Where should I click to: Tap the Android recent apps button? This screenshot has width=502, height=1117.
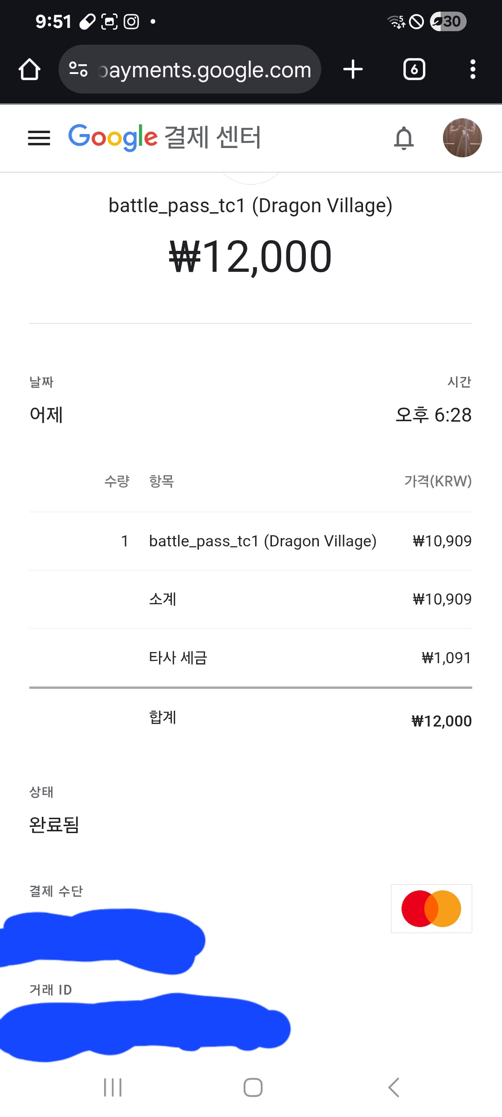[x=112, y=1087]
